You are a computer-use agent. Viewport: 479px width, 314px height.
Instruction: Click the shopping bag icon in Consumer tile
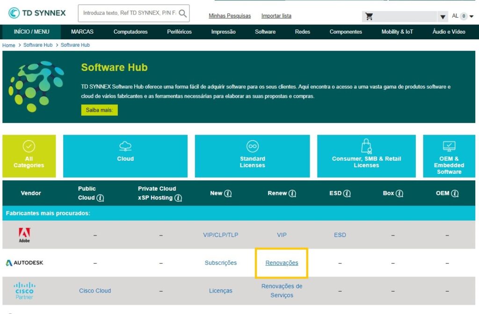366,146
